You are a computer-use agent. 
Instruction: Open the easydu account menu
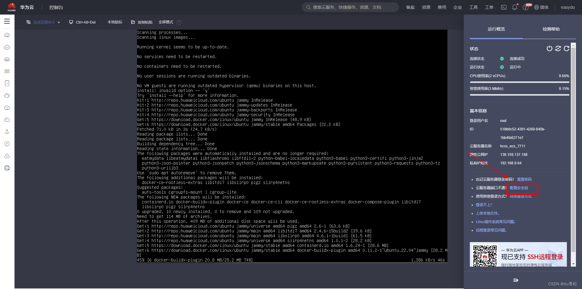tap(568, 7)
